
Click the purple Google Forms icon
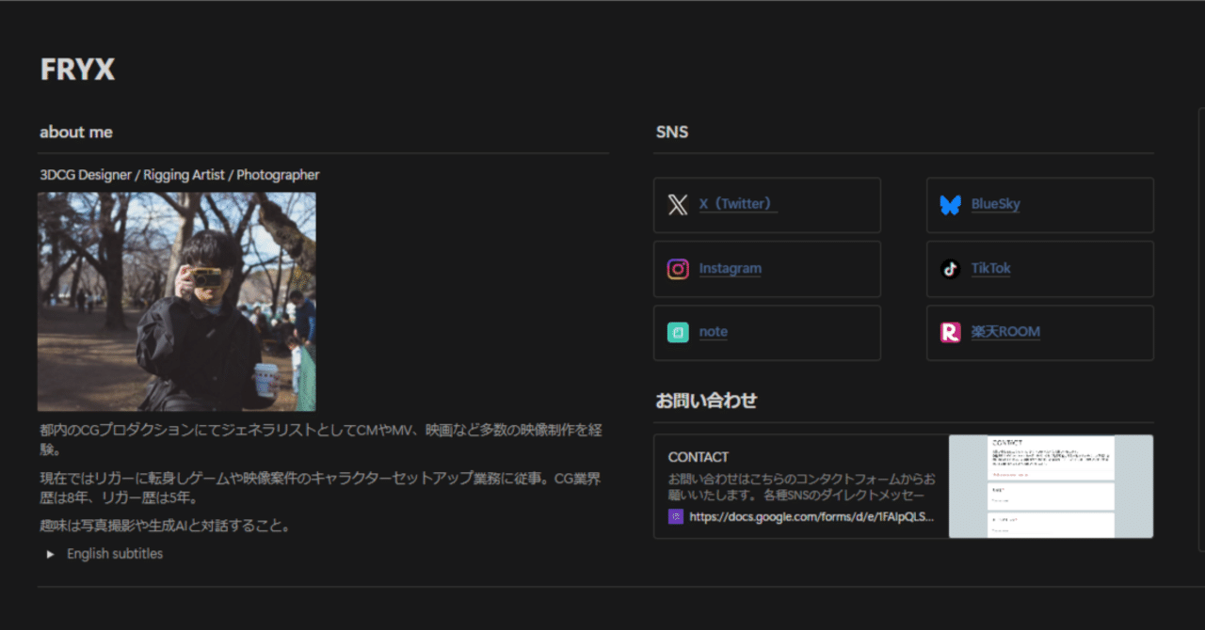click(675, 516)
